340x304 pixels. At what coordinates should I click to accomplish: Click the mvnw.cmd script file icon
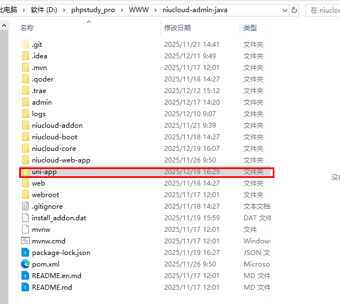tap(25, 241)
